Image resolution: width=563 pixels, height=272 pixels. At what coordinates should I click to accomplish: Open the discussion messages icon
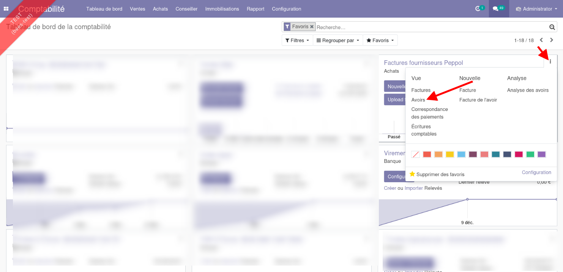coord(495,9)
